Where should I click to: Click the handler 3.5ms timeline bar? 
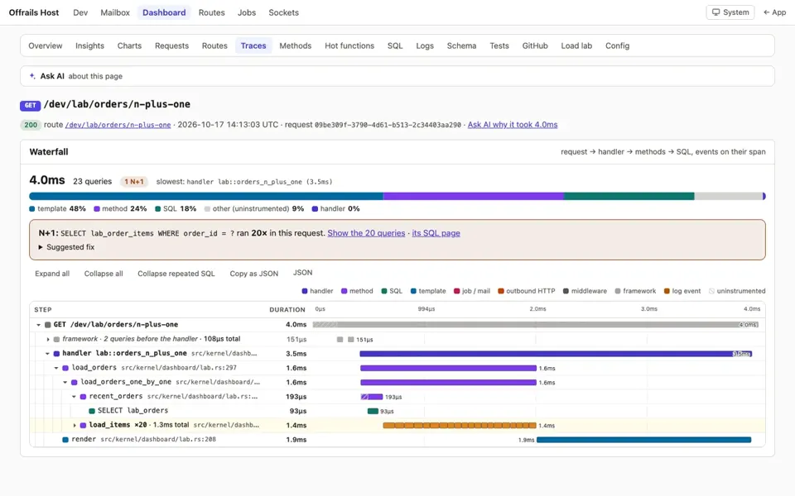pos(556,354)
